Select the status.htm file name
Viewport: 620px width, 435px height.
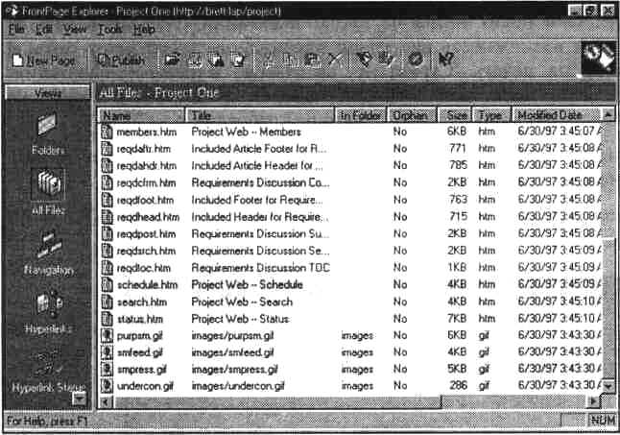pos(140,319)
